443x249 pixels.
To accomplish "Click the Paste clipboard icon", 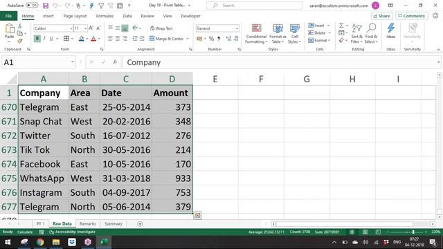I will click(x=10, y=28).
